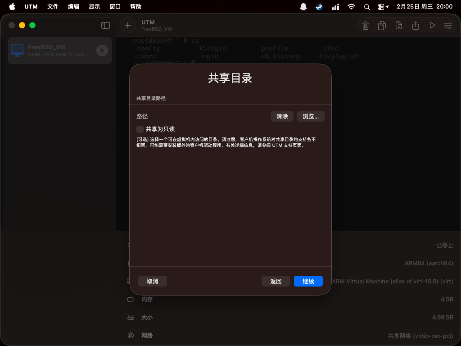Click the 共享目录路径 section header
The height and width of the screenshot is (346, 461).
point(151,98)
